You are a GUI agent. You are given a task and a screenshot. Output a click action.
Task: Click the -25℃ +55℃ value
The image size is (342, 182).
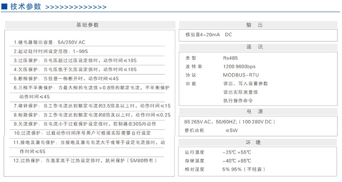coord(237,152)
